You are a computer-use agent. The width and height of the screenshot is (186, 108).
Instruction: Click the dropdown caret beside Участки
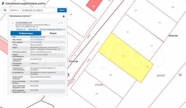point(18,10)
